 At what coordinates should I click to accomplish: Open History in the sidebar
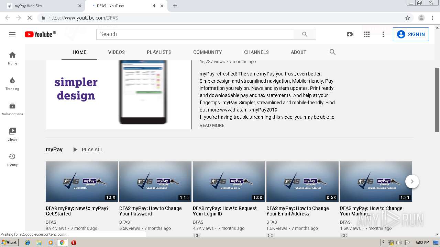pos(12,160)
